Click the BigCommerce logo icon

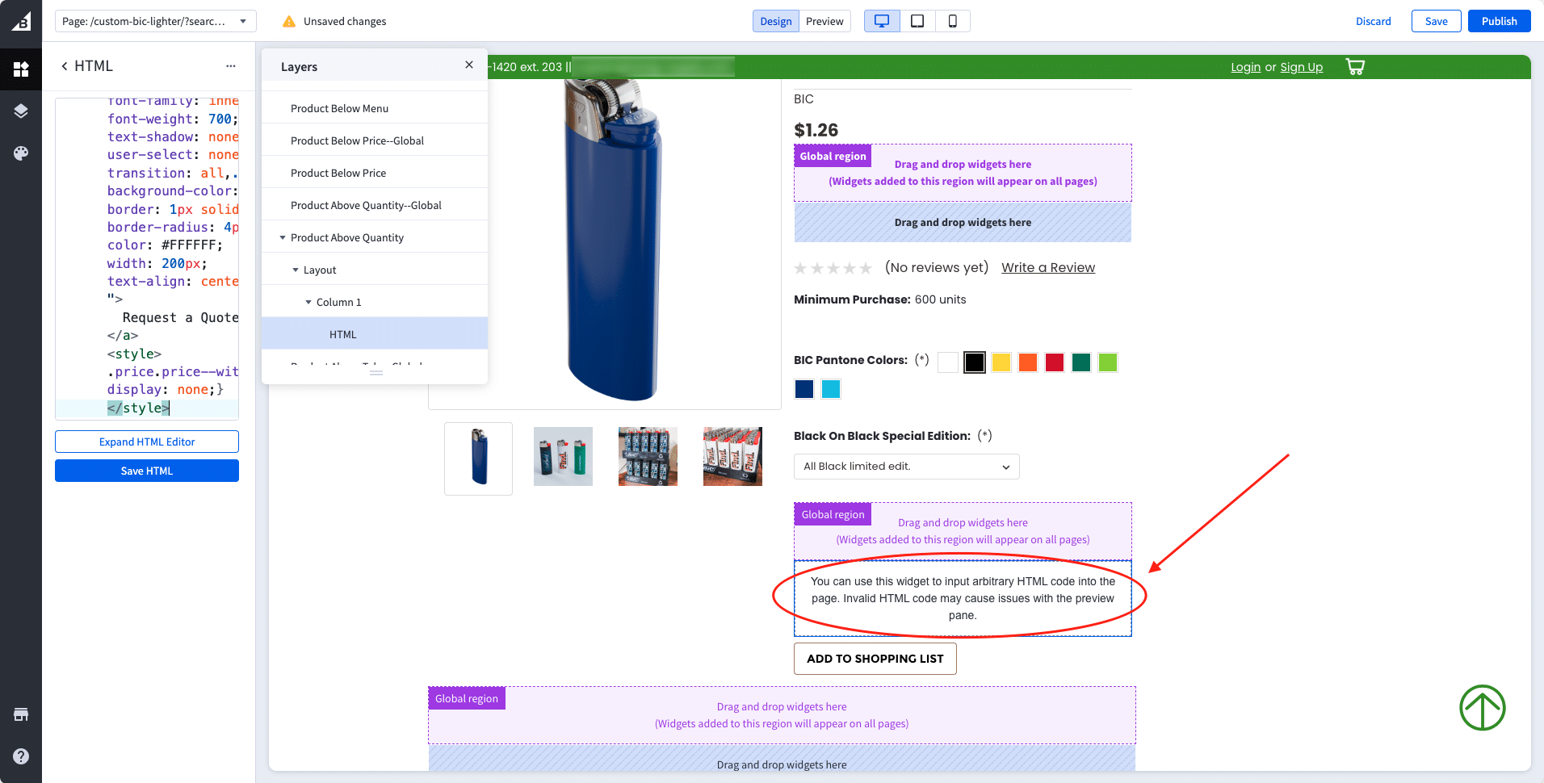pyautogui.click(x=21, y=21)
